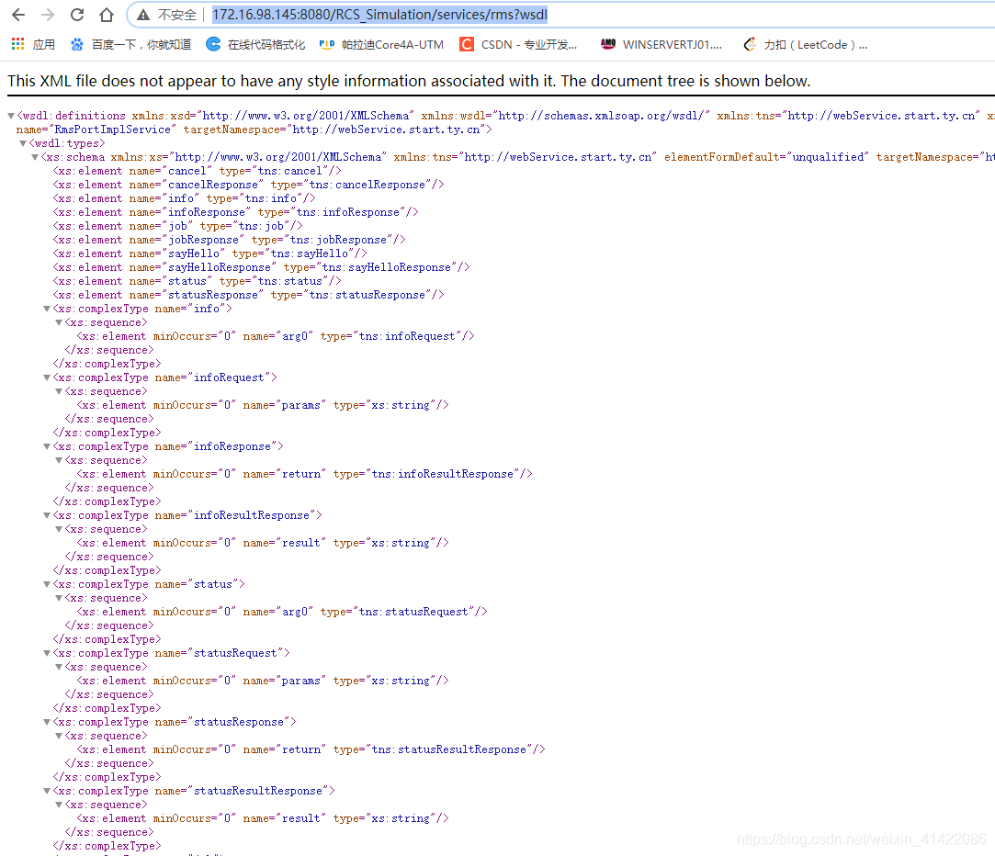Collapse the sequence under complexType infoRequest

point(59,391)
